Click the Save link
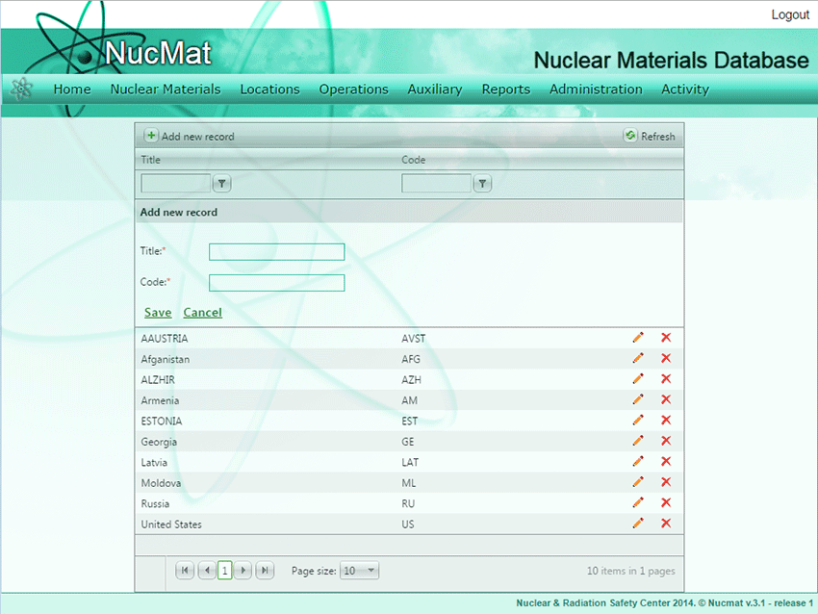This screenshot has width=818, height=614. [x=158, y=313]
